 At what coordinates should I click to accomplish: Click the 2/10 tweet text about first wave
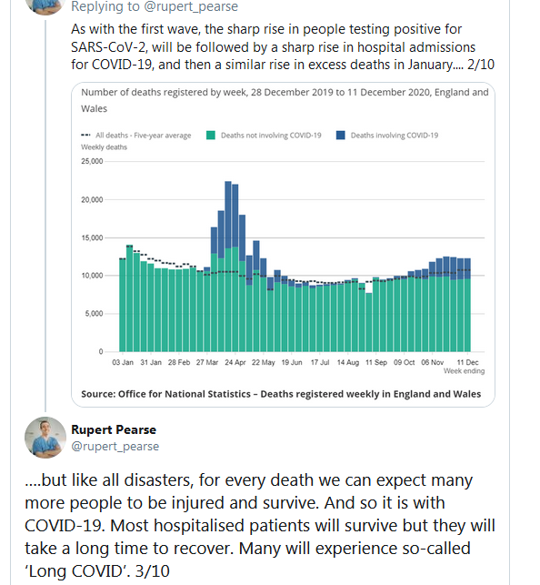[x=283, y=47]
